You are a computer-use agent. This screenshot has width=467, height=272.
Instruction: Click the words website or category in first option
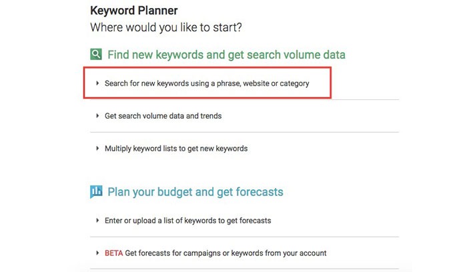pos(276,83)
